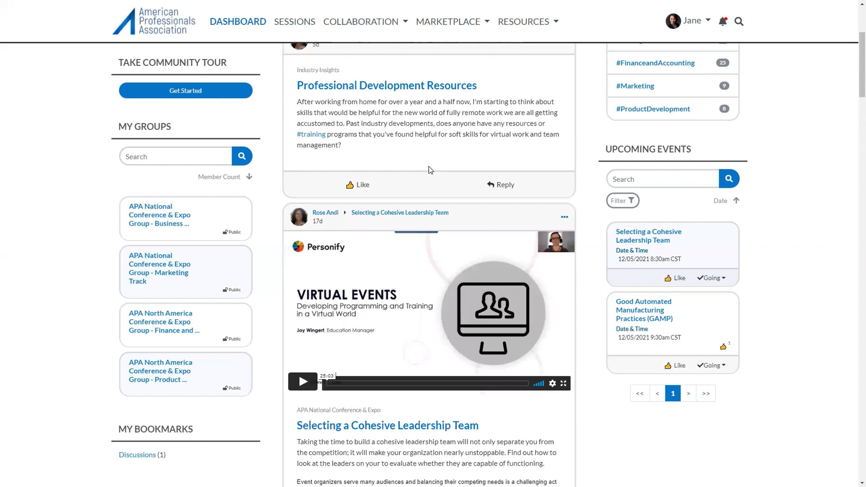
Task: Open the Marketplace menu
Action: pyautogui.click(x=452, y=21)
